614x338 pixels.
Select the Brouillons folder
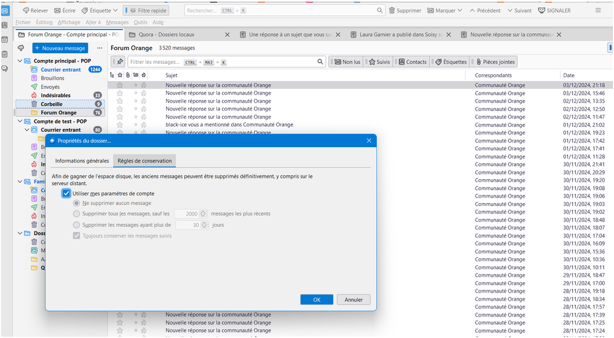click(x=60, y=78)
